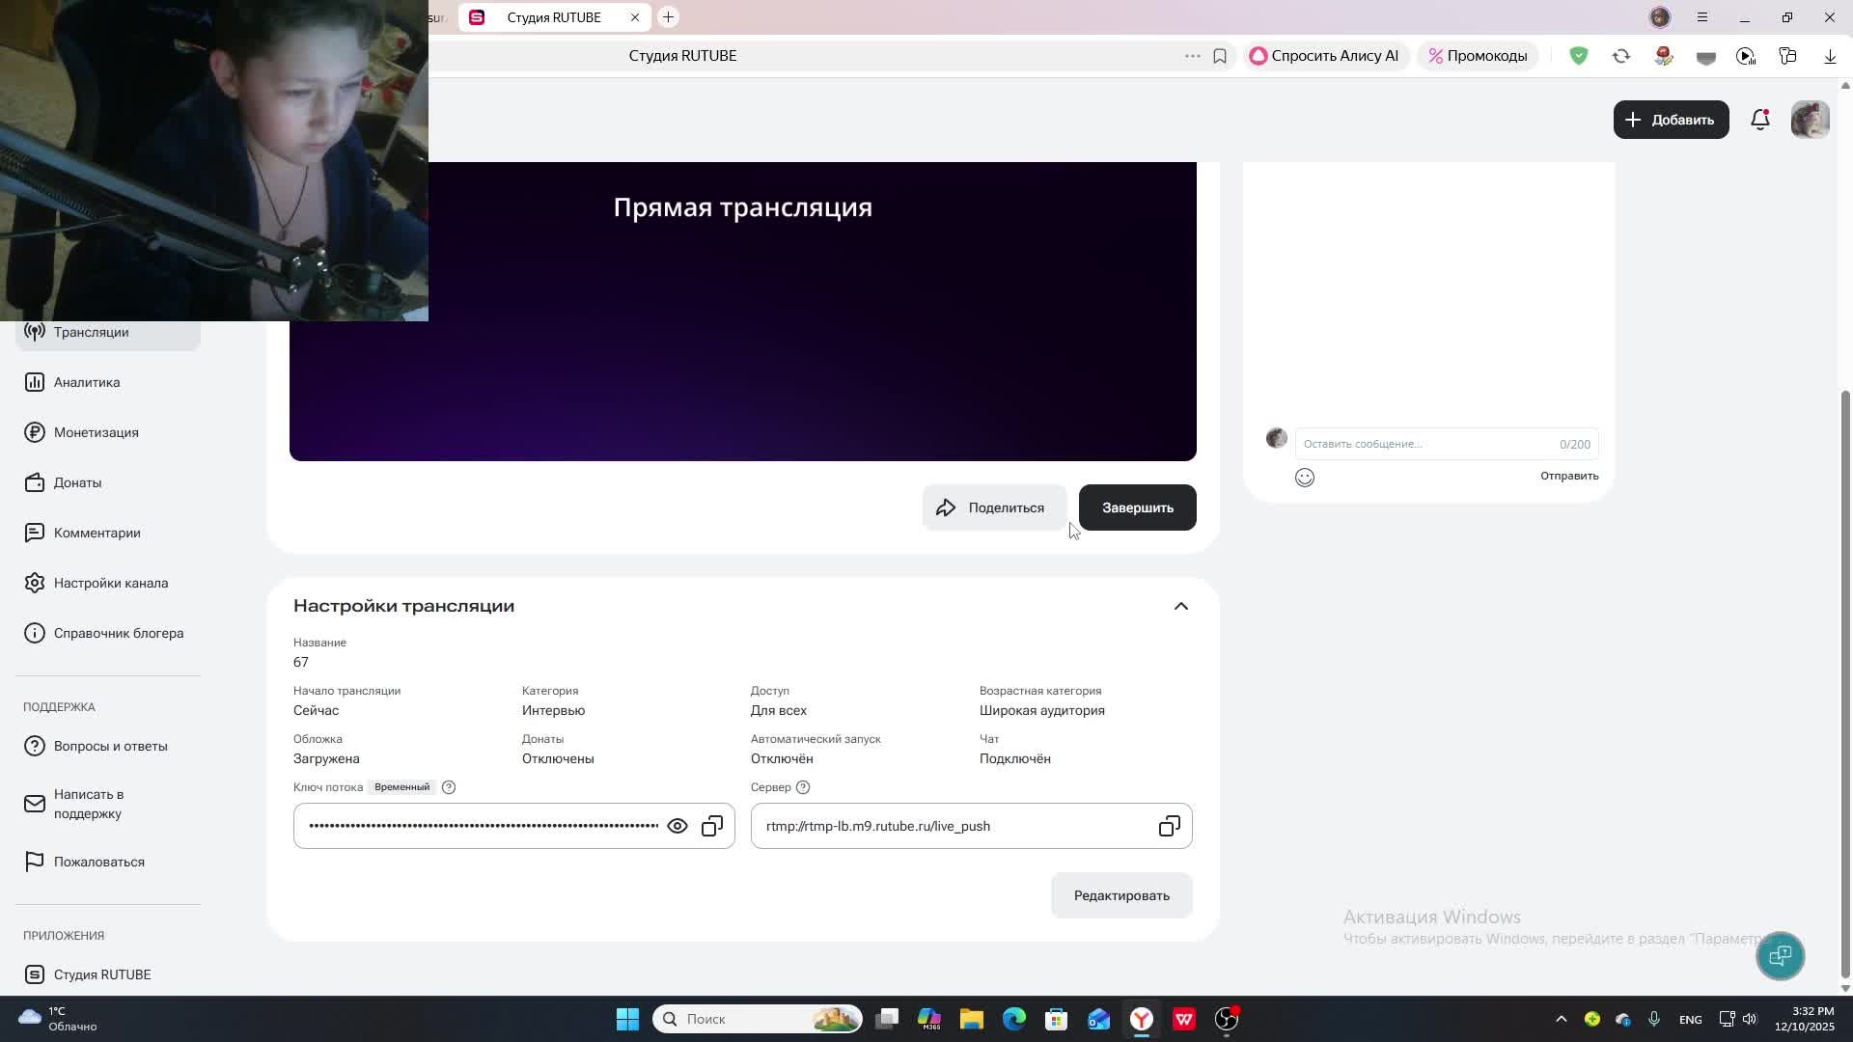Go to Монетизация in the sidebar
This screenshot has width=1853, height=1042.
(96, 433)
